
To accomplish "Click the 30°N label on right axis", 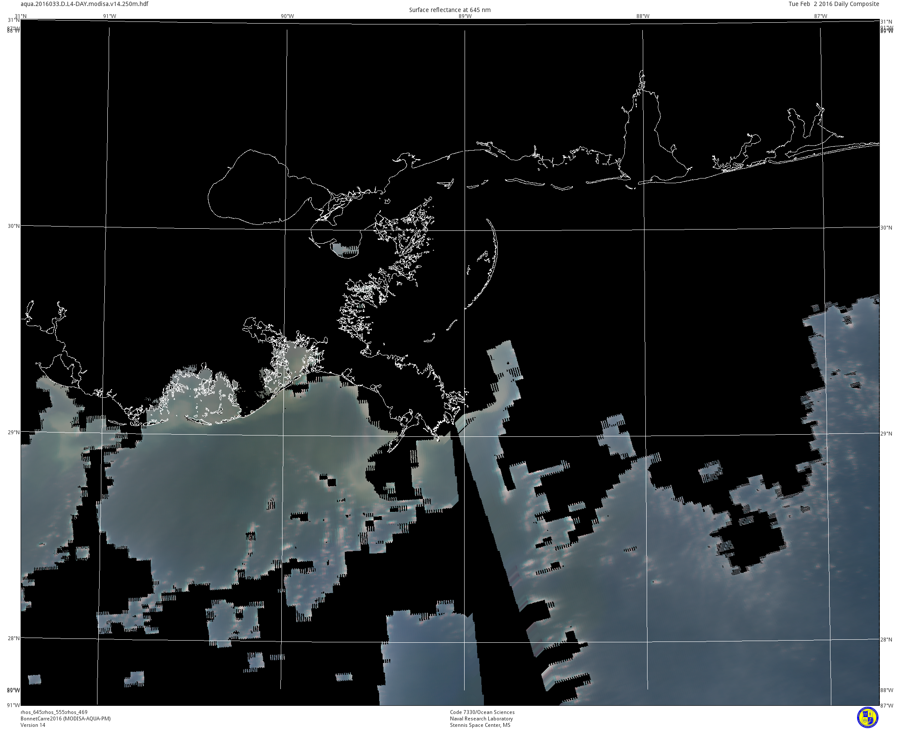I will click(x=886, y=228).
